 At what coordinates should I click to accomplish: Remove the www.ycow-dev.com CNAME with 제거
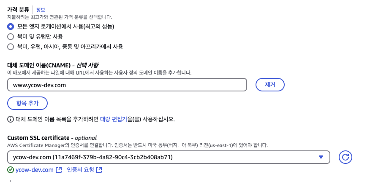coord(270,85)
